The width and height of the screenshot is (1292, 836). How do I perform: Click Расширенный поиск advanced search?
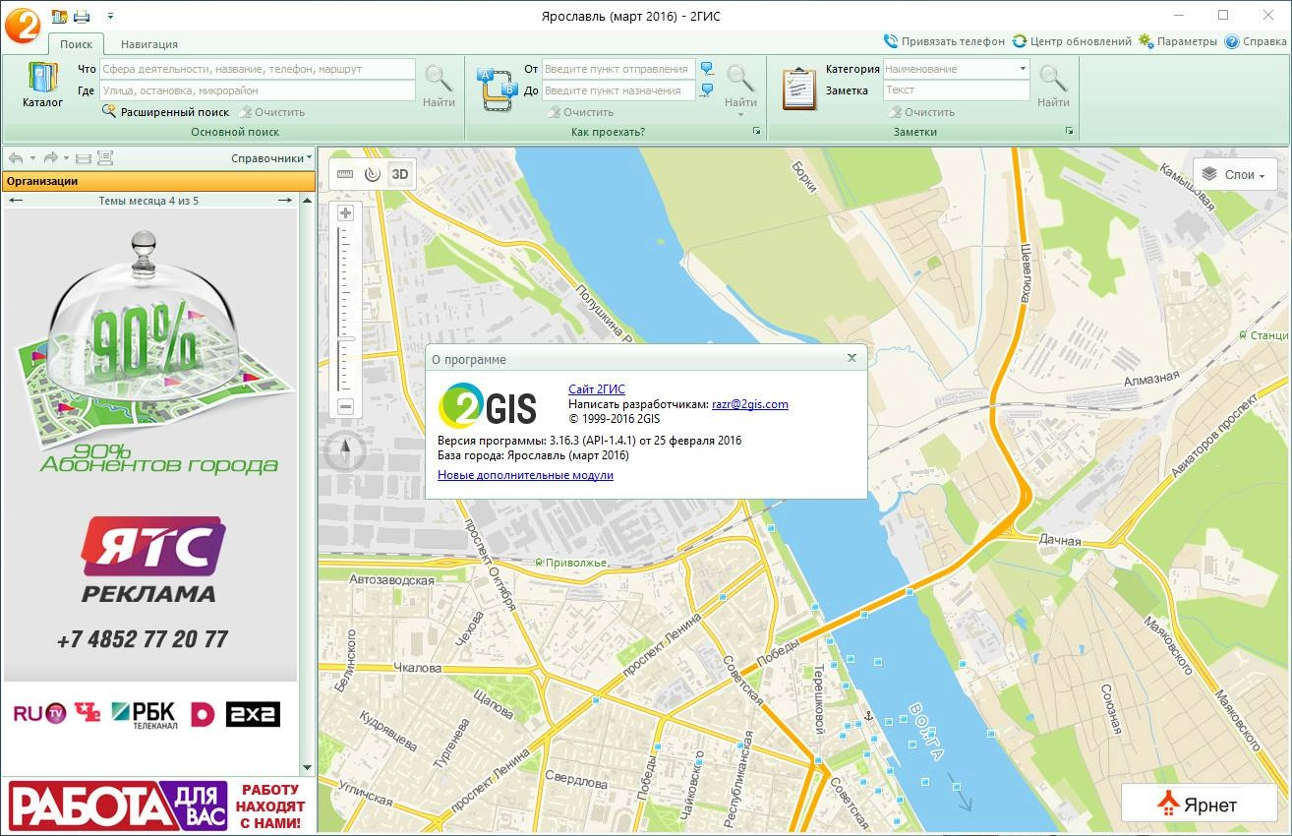(165, 112)
